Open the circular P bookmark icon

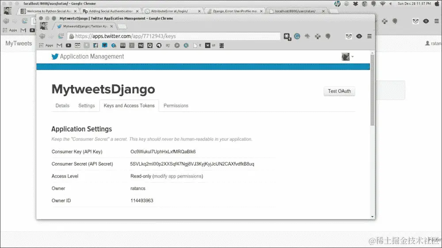tap(177, 45)
